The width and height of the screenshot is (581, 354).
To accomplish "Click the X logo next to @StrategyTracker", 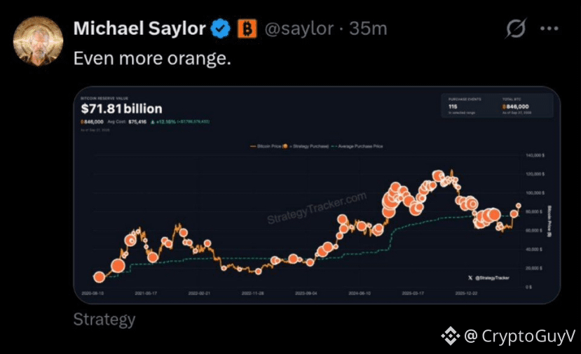I will tap(470, 278).
